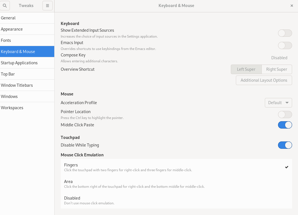This screenshot has width=298, height=215.
Task: Select Right Super as Overview Shortcut
Action: (x=277, y=69)
